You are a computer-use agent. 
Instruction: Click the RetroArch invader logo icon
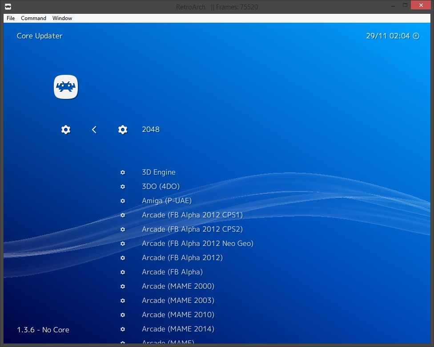[x=66, y=87]
